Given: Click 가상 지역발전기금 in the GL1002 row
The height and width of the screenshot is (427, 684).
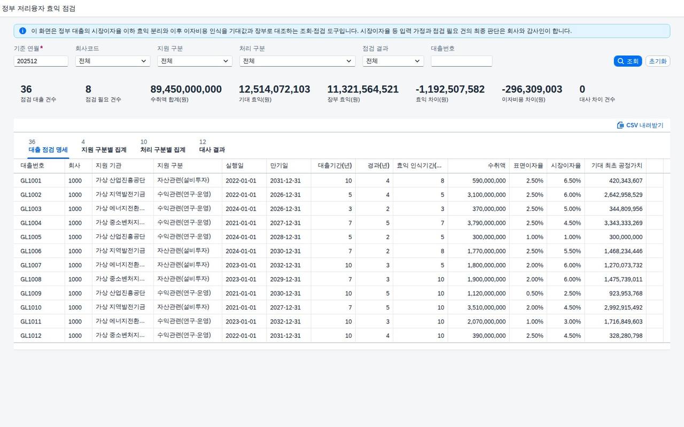Looking at the screenshot, I should 120,195.
